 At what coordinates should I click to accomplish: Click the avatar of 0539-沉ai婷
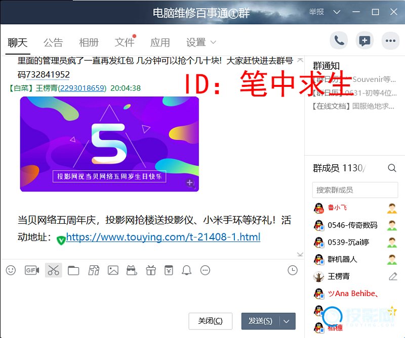tap(319, 243)
